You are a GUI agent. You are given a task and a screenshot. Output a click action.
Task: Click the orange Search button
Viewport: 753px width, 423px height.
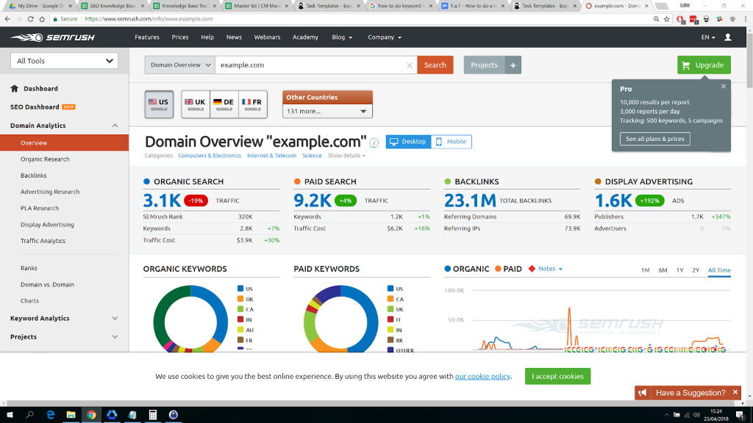click(x=435, y=65)
